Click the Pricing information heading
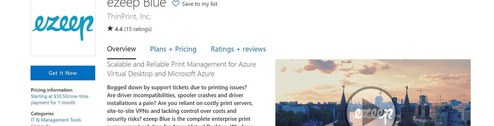494x126 pixels. click(x=52, y=90)
